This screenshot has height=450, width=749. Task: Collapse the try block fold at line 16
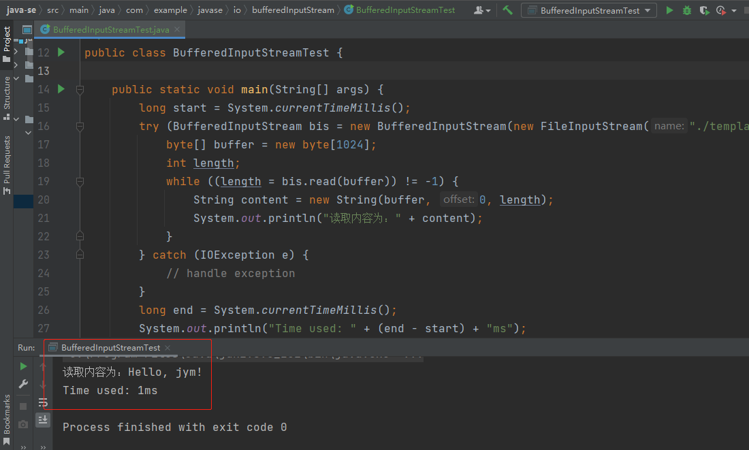(x=80, y=126)
